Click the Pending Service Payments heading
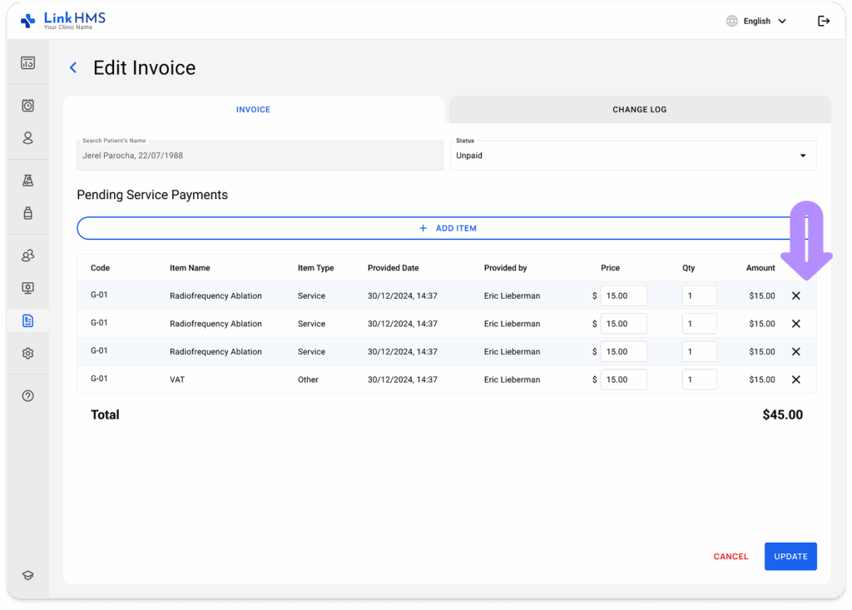 pos(152,195)
